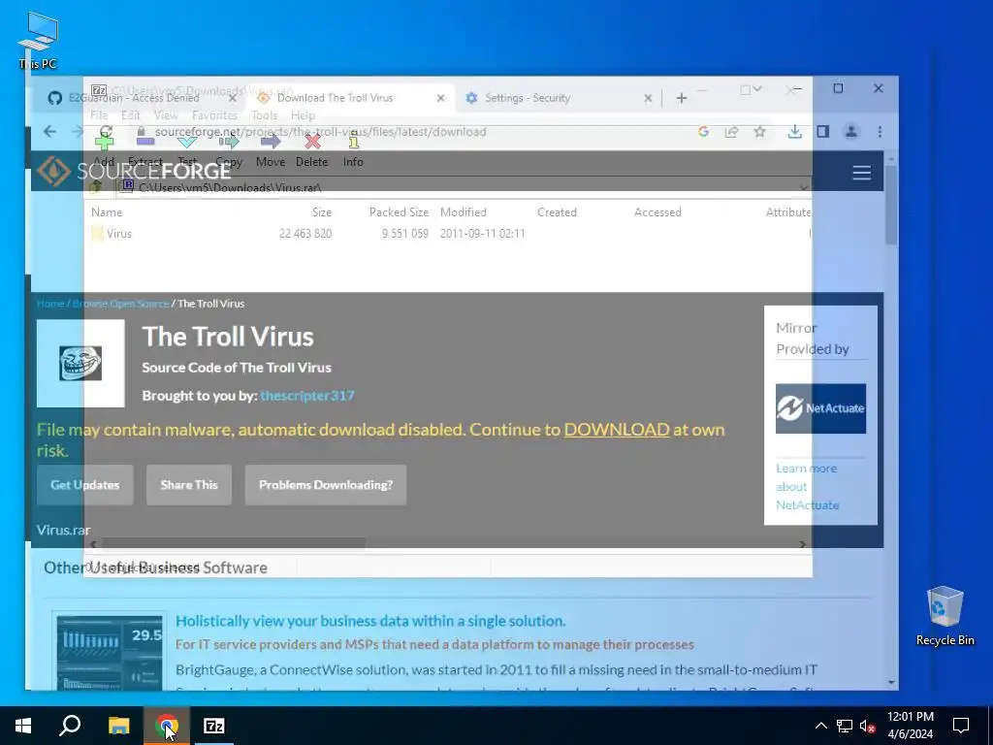Viewport: 993px width, 745px height.
Task: Open the notification center icon
Action: [x=961, y=726]
